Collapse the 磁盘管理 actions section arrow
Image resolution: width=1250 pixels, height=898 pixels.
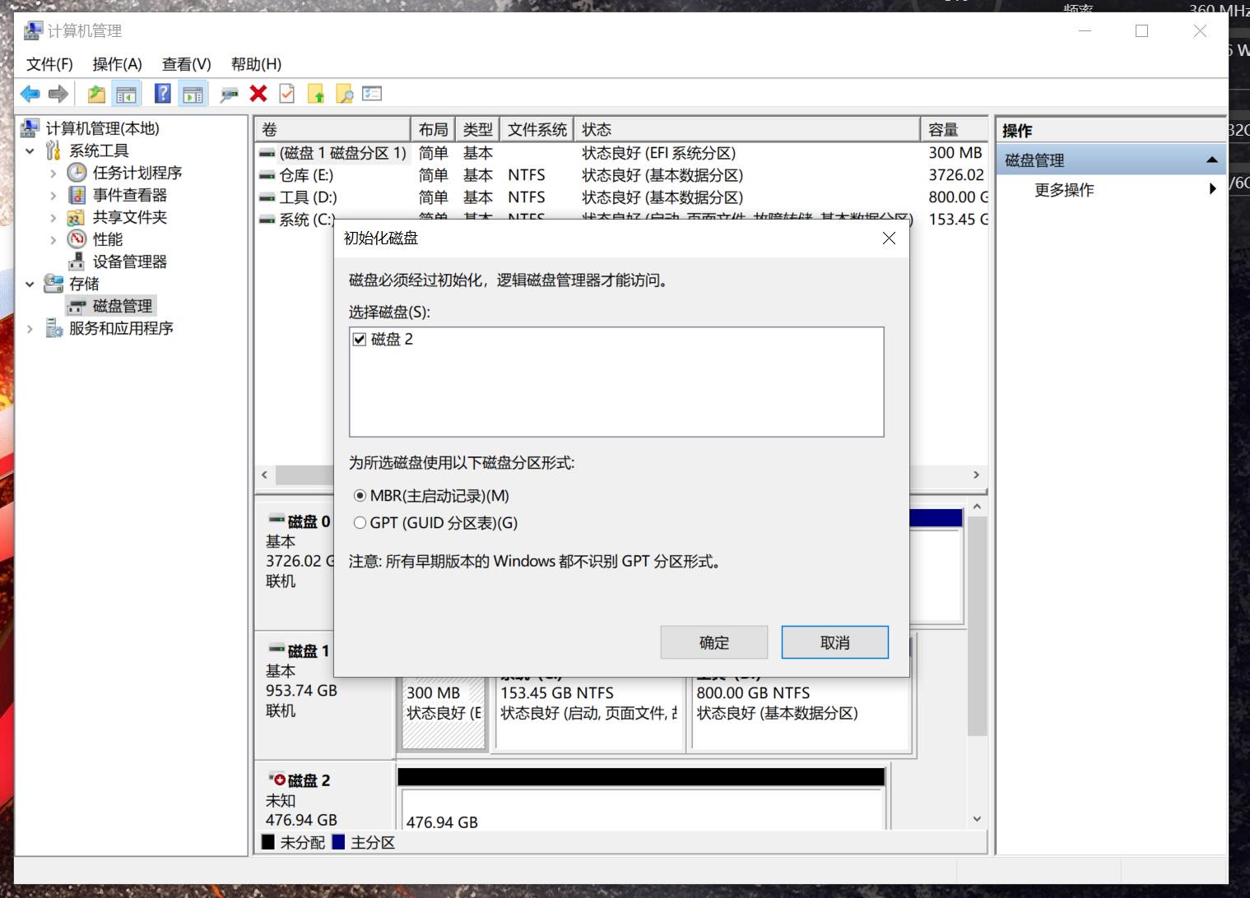click(x=1211, y=160)
